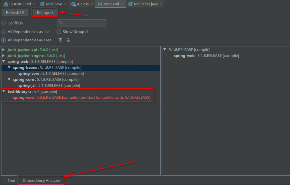Select spring-beans 5.1.8.RELEASE row
This screenshot has height=185, width=290.
81,67
